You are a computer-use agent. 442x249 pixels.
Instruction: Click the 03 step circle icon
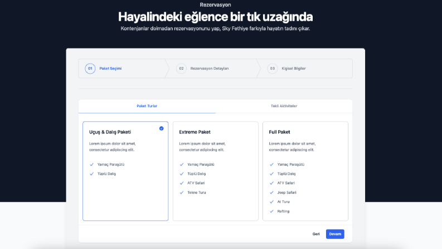click(x=273, y=68)
